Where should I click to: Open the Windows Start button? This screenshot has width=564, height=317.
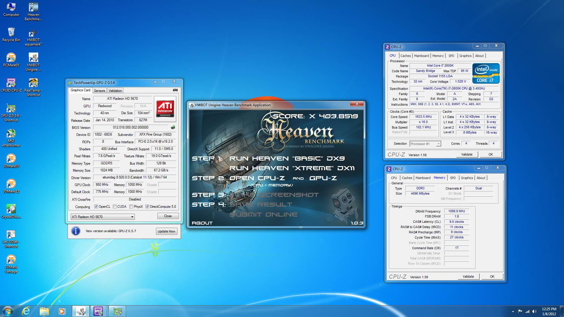click(x=8, y=311)
